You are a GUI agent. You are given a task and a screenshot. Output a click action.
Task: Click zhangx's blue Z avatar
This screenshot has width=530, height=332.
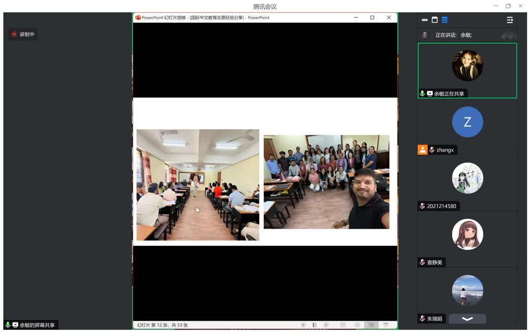pyautogui.click(x=467, y=122)
